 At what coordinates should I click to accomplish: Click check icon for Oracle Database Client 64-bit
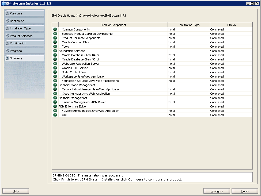click(55, 55)
